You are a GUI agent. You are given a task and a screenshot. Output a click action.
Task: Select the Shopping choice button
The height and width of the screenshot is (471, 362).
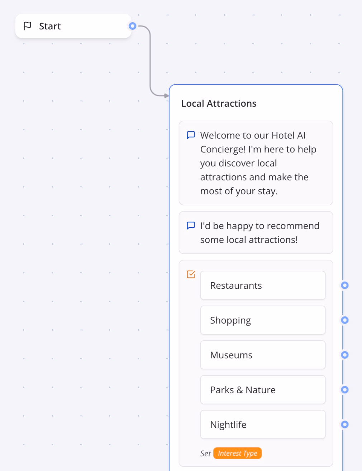[x=262, y=320]
